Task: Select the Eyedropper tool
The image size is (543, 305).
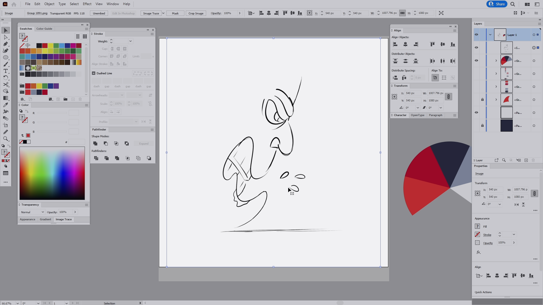Action: [6, 105]
